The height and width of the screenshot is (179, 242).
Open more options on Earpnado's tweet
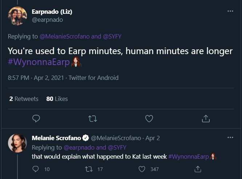coord(230,11)
